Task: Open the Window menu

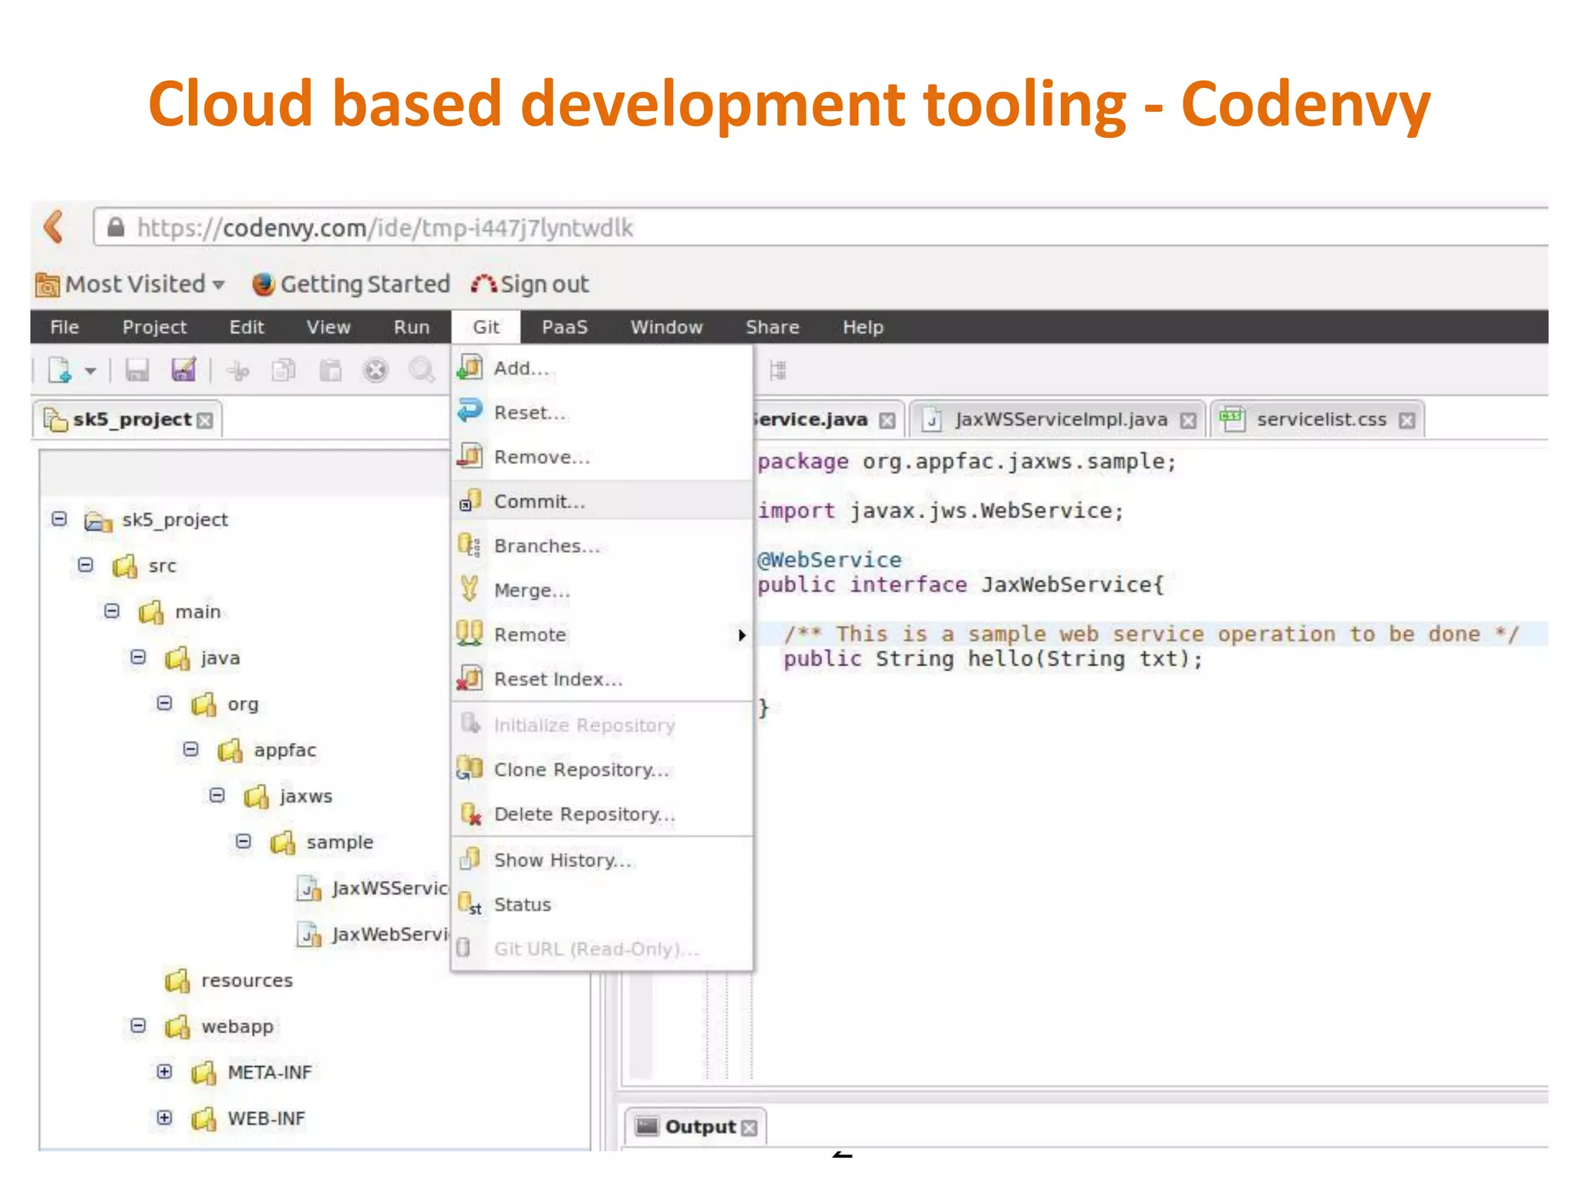Action: click(667, 327)
